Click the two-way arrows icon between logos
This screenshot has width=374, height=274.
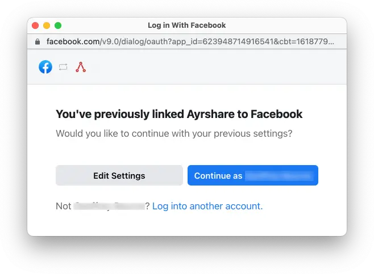point(63,67)
